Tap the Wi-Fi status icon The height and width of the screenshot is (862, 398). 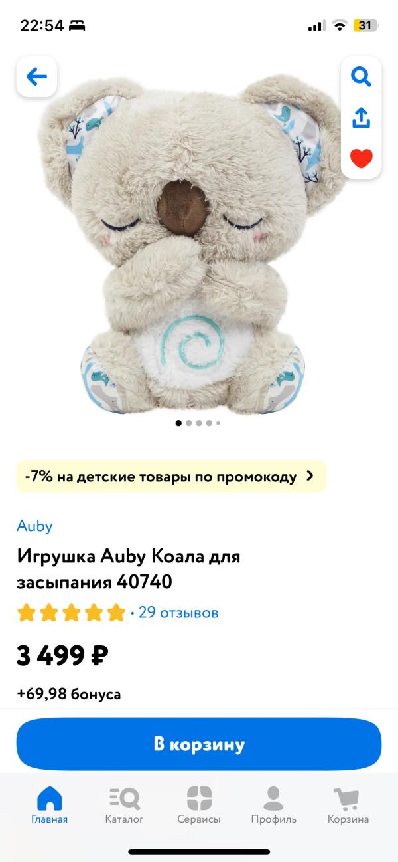click(x=340, y=26)
